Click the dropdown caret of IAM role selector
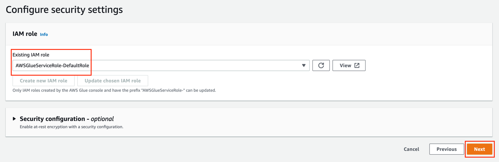 303,65
